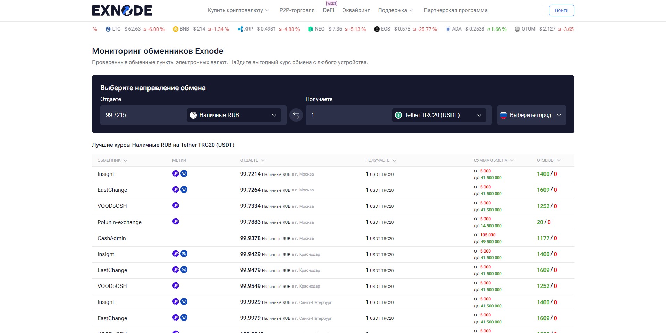Open Партнерская программа page
The image size is (666, 333).
[x=456, y=10]
